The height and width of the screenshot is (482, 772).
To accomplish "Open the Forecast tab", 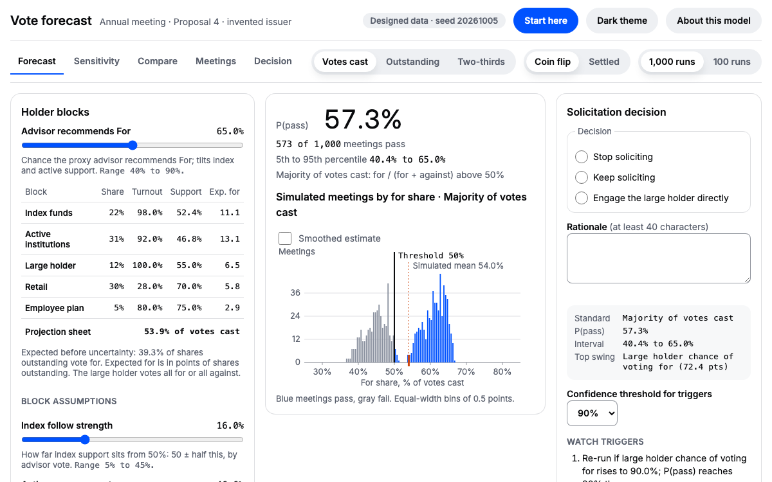I will (37, 61).
